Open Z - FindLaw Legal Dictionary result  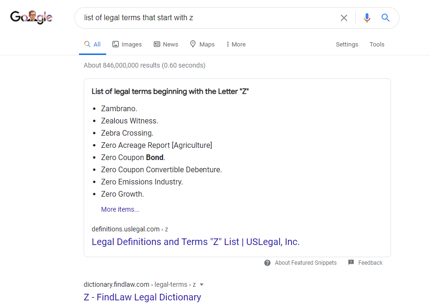point(142,297)
